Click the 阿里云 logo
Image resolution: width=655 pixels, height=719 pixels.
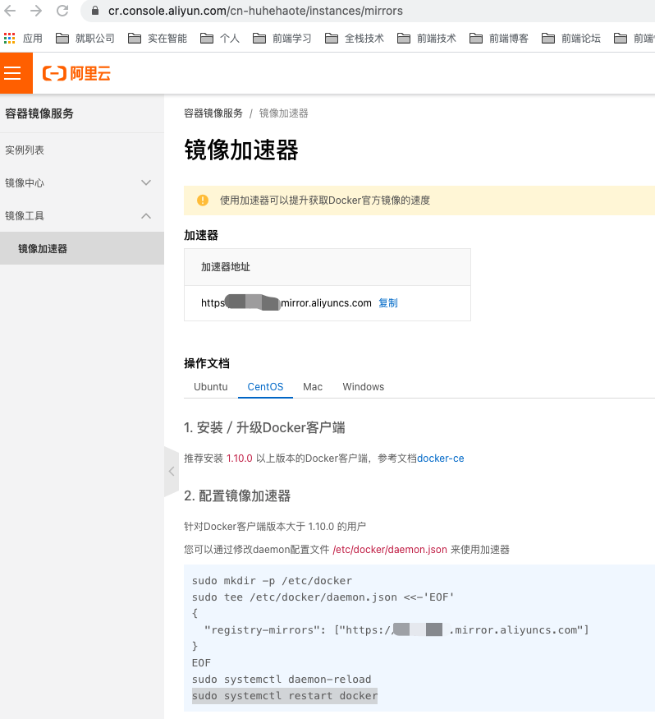[x=76, y=73]
